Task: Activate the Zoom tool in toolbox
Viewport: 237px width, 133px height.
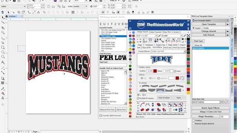Action: [3, 33]
